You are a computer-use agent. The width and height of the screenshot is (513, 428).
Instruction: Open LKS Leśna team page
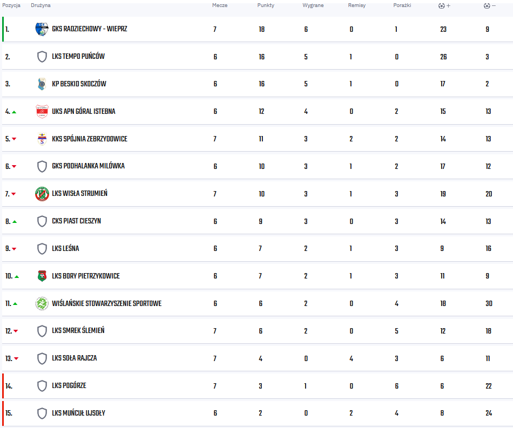click(65, 248)
